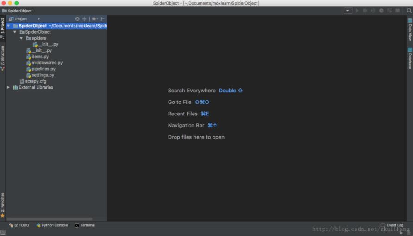Open the Event Log
413x236 pixels.
(x=392, y=225)
